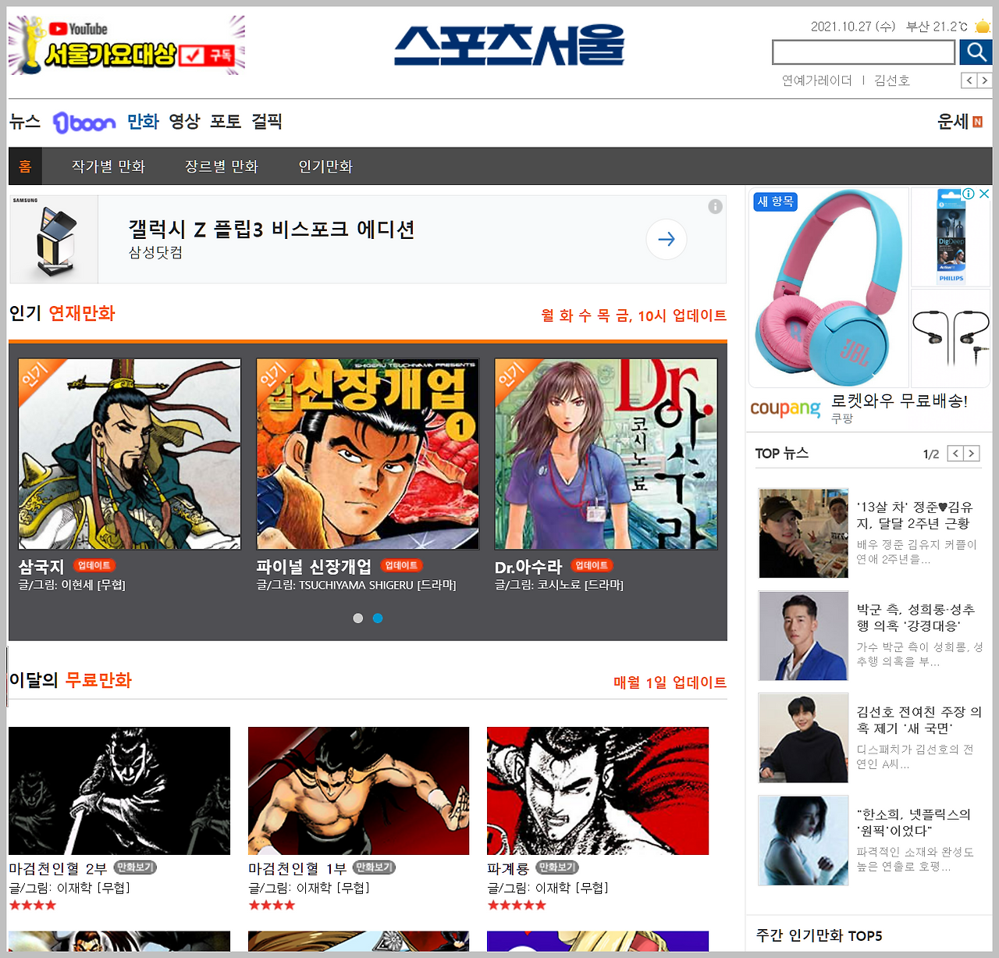This screenshot has width=999, height=958.
Task: Click 만화보기 button for 파계룡
Action: tap(557, 867)
